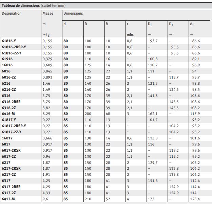The image size is (212, 204).
Task: Click designation 6317-2RSR
Action: coord(11,187)
